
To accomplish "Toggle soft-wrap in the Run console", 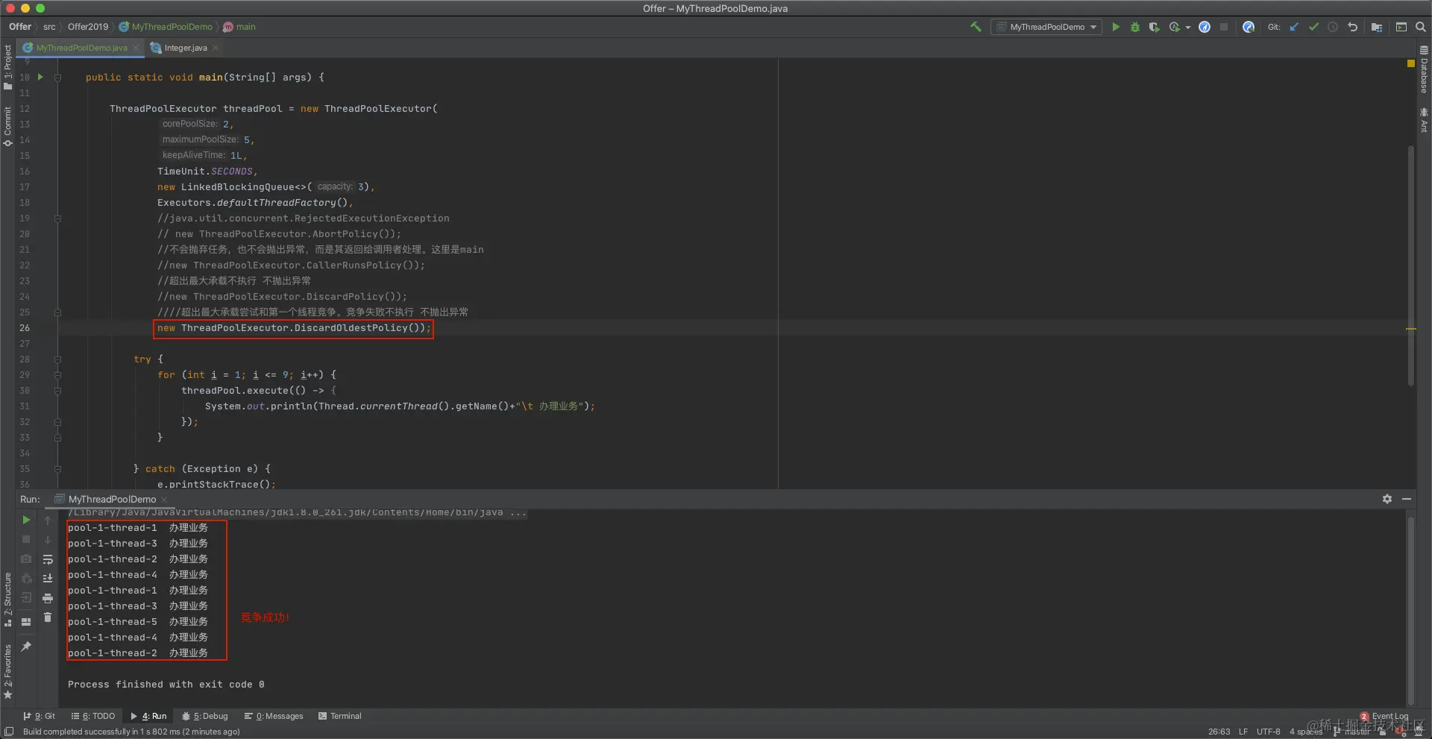I will 48,559.
